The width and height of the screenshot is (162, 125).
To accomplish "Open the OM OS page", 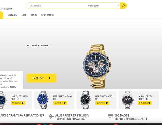I will (34, 15).
